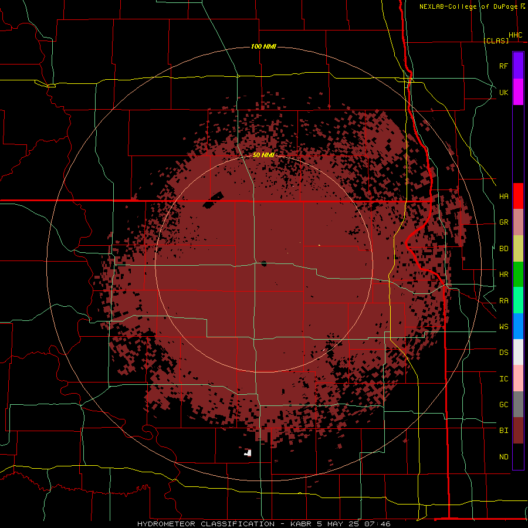This screenshot has height=528, width=528.
Task: Click the GR legend label
Action: click(x=503, y=222)
